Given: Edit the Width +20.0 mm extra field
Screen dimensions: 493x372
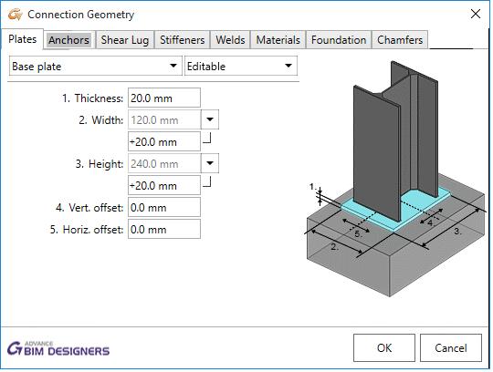Looking at the screenshot, I should click(164, 141).
